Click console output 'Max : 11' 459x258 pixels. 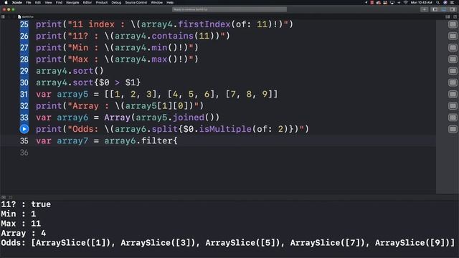point(21,224)
